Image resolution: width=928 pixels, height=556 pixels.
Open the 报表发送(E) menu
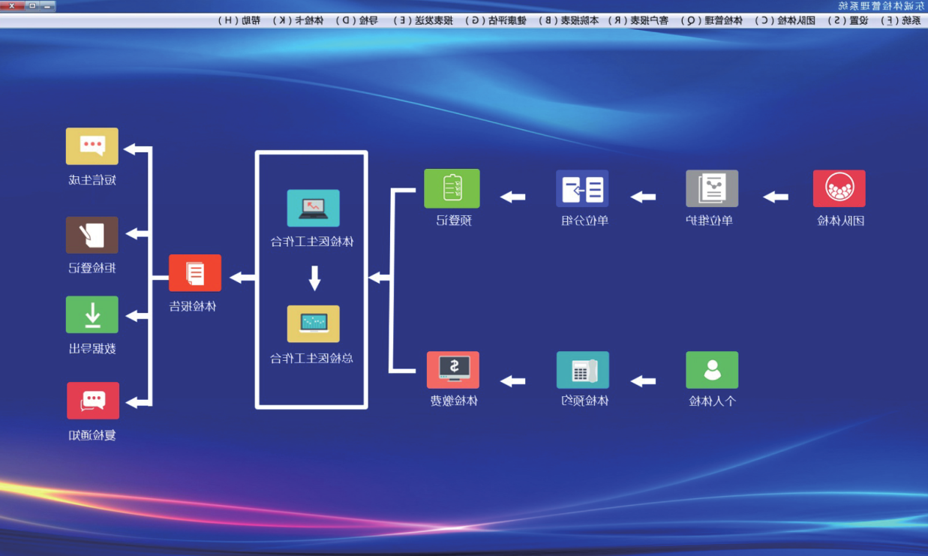422,20
